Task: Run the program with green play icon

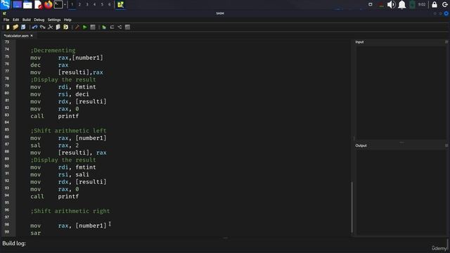Action: coord(85,27)
